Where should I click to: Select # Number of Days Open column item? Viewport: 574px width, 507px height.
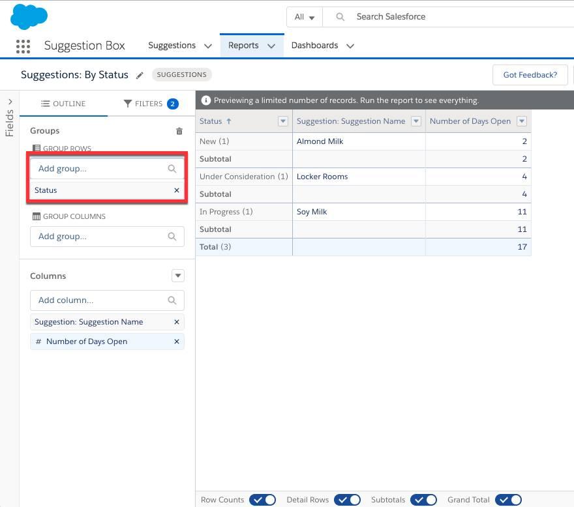coord(107,341)
